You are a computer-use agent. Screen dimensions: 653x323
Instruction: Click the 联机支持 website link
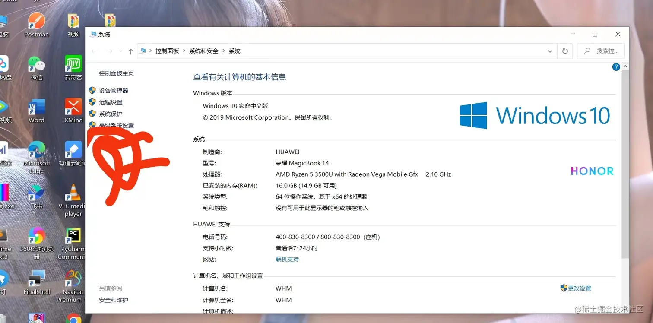pos(287,260)
